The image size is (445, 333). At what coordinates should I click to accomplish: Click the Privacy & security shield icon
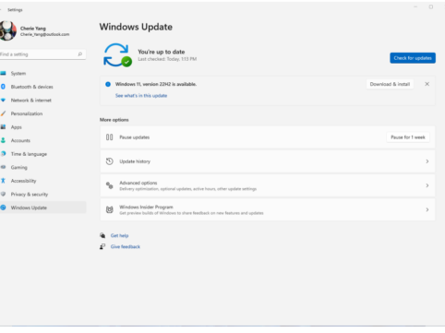pyautogui.click(x=3, y=194)
